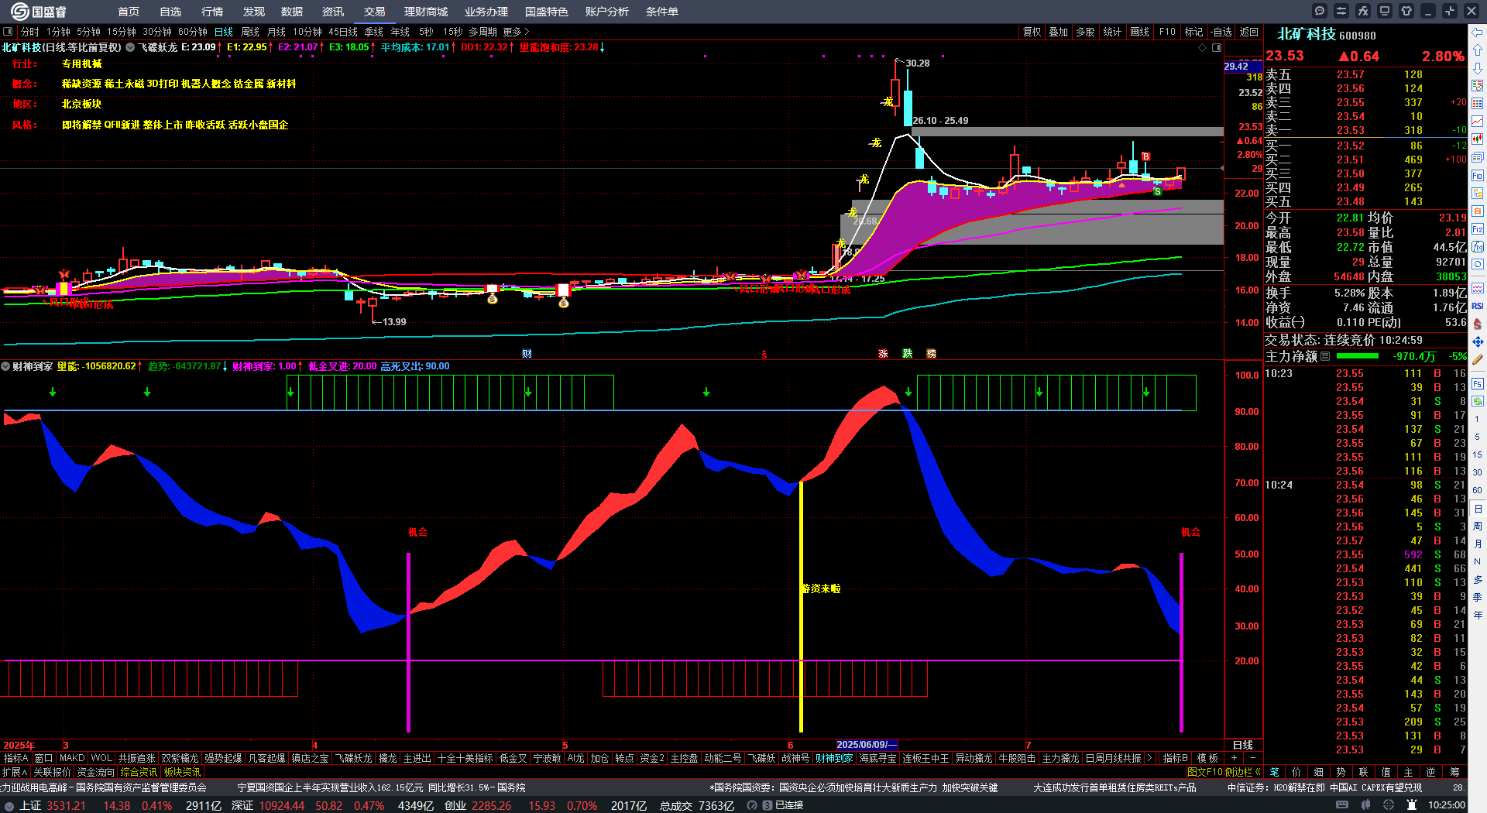Expand the 扩展 panel toggle at bottom left
1487x813 pixels.
[15, 772]
